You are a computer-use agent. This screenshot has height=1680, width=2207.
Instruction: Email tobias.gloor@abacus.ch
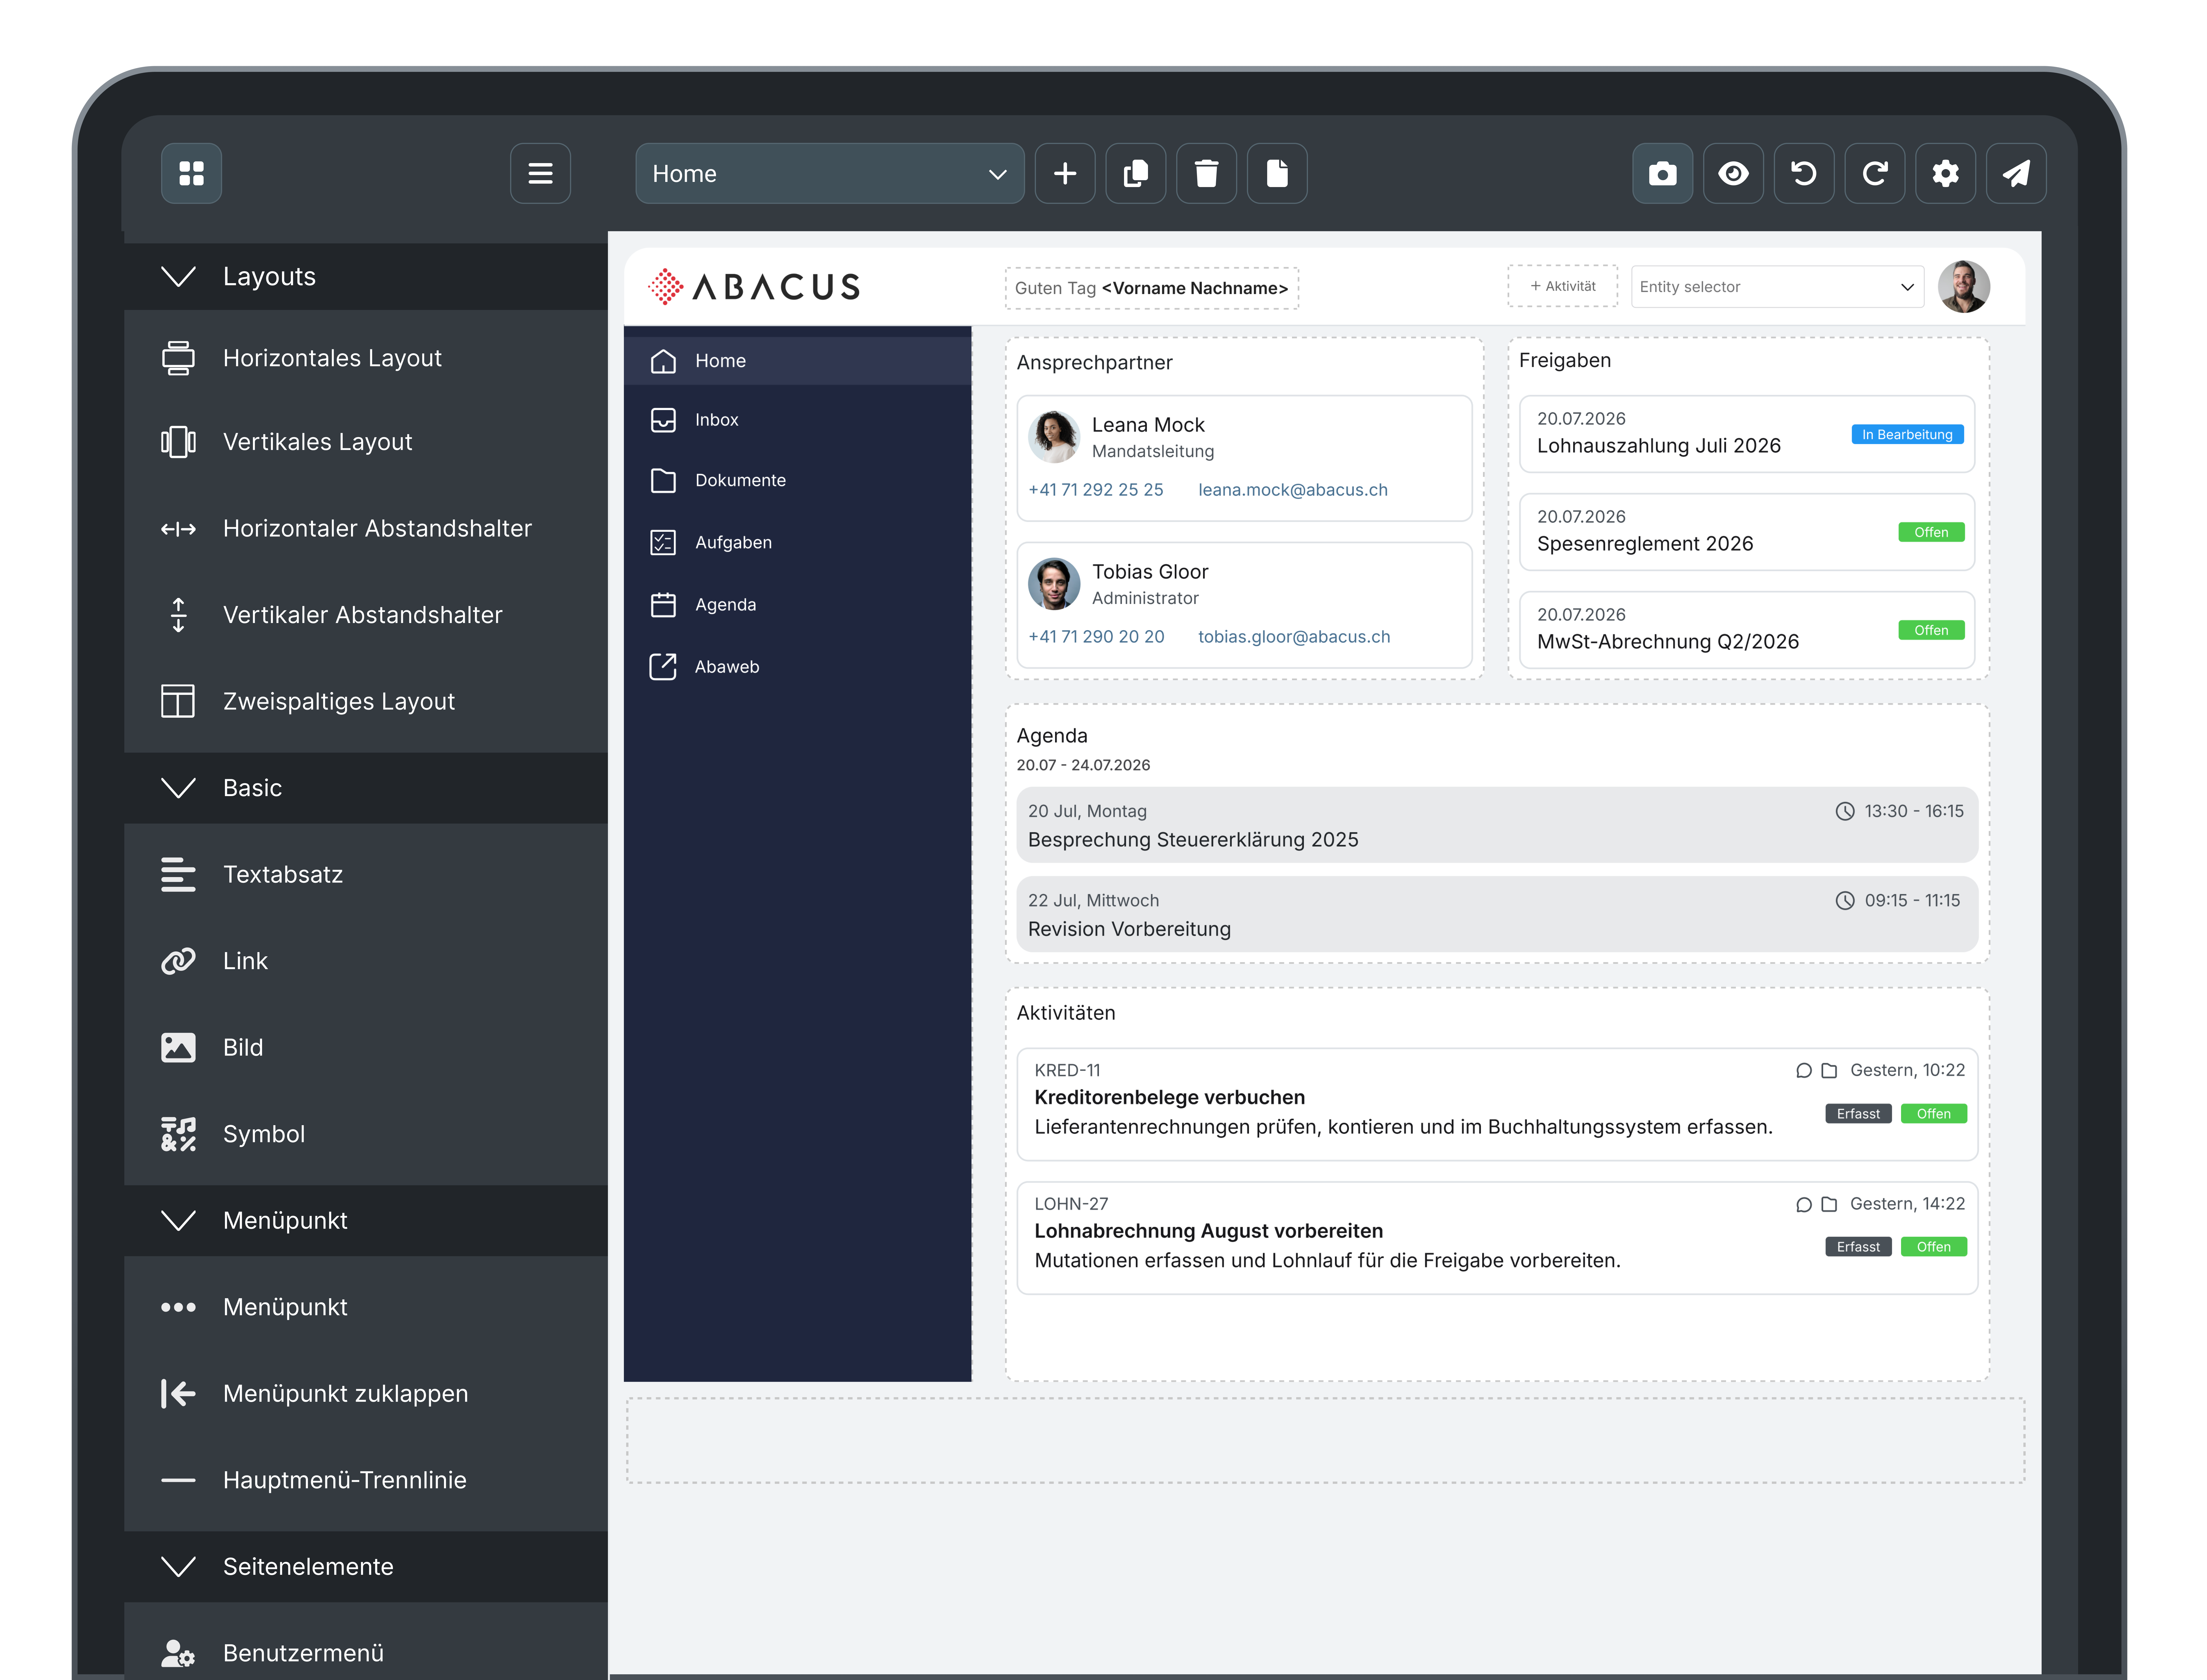(x=1294, y=637)
